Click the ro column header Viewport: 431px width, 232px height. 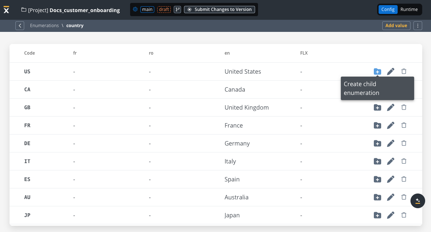point(151,53)
